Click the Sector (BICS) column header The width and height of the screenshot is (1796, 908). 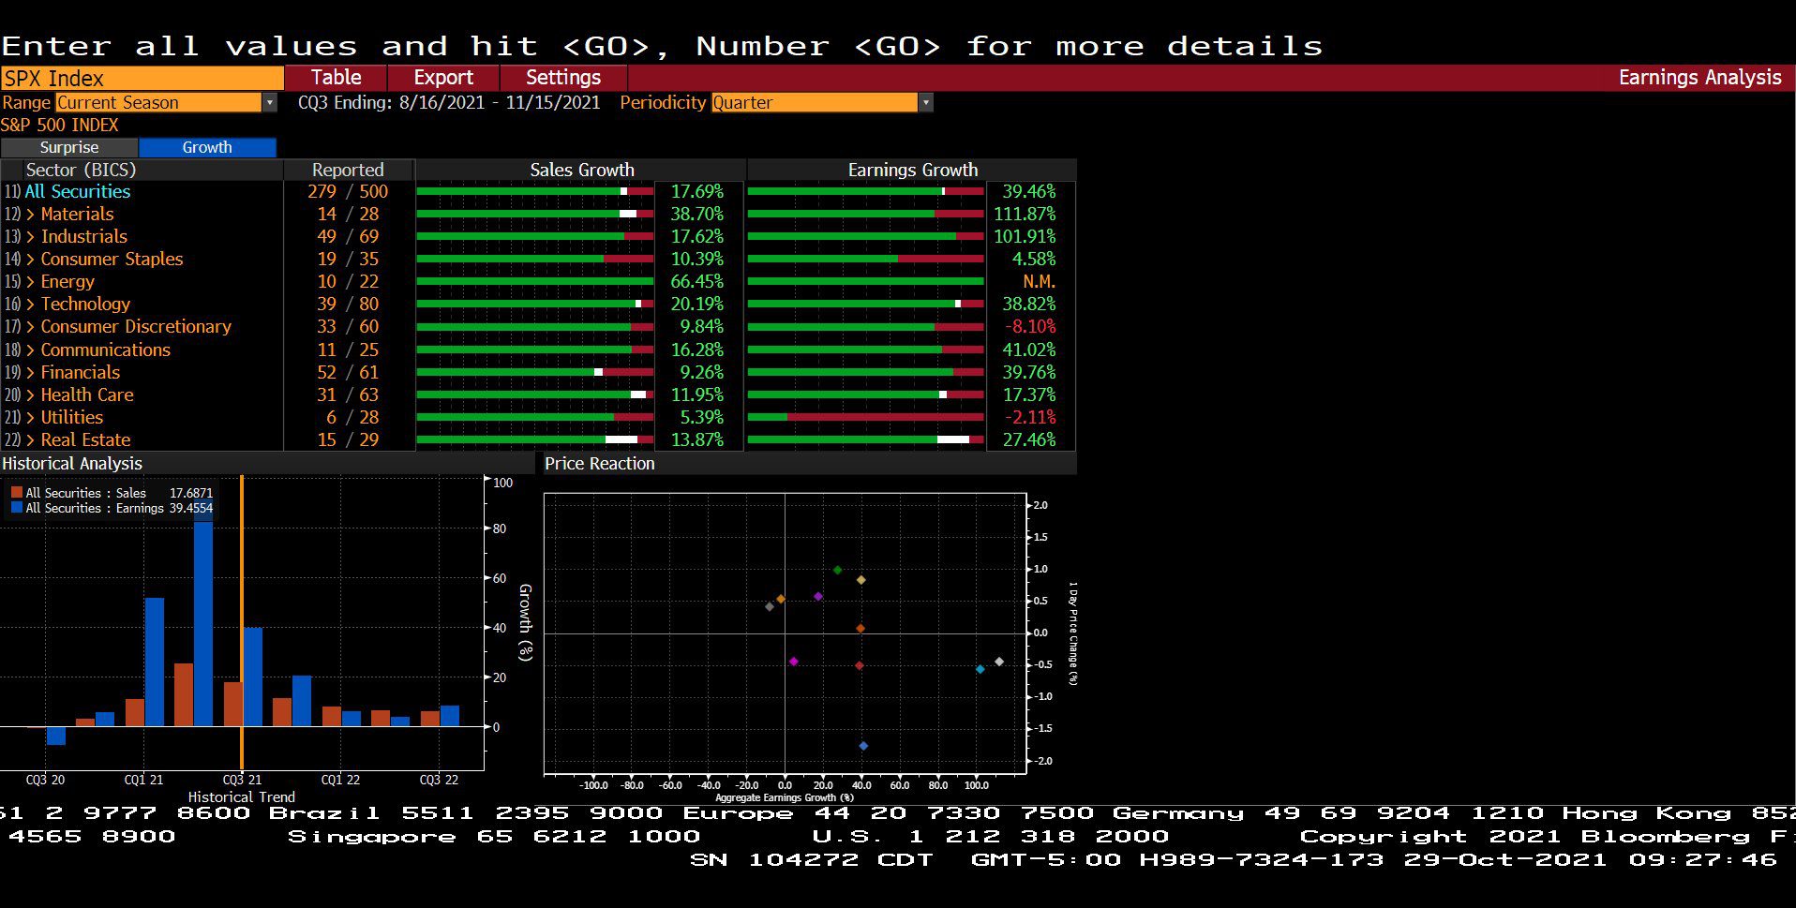(x=82, y=170)
